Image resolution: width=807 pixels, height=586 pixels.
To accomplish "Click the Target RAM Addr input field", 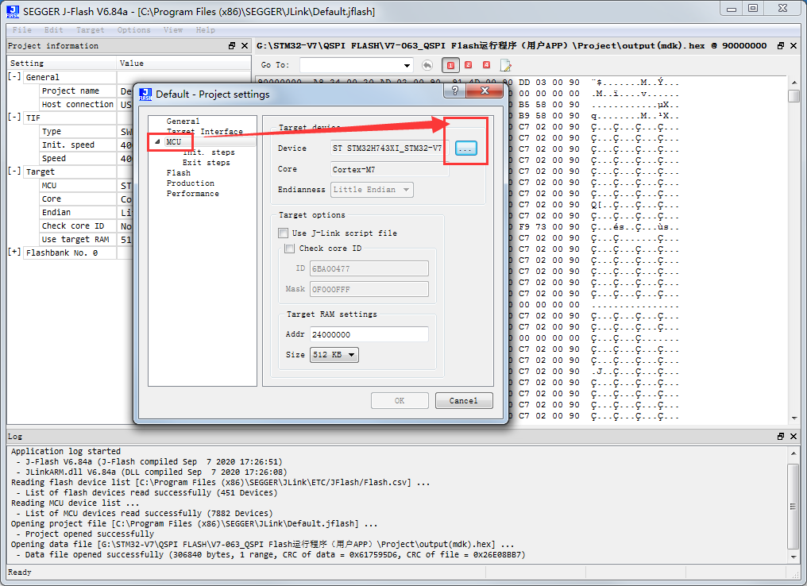I will coord(369,334).
